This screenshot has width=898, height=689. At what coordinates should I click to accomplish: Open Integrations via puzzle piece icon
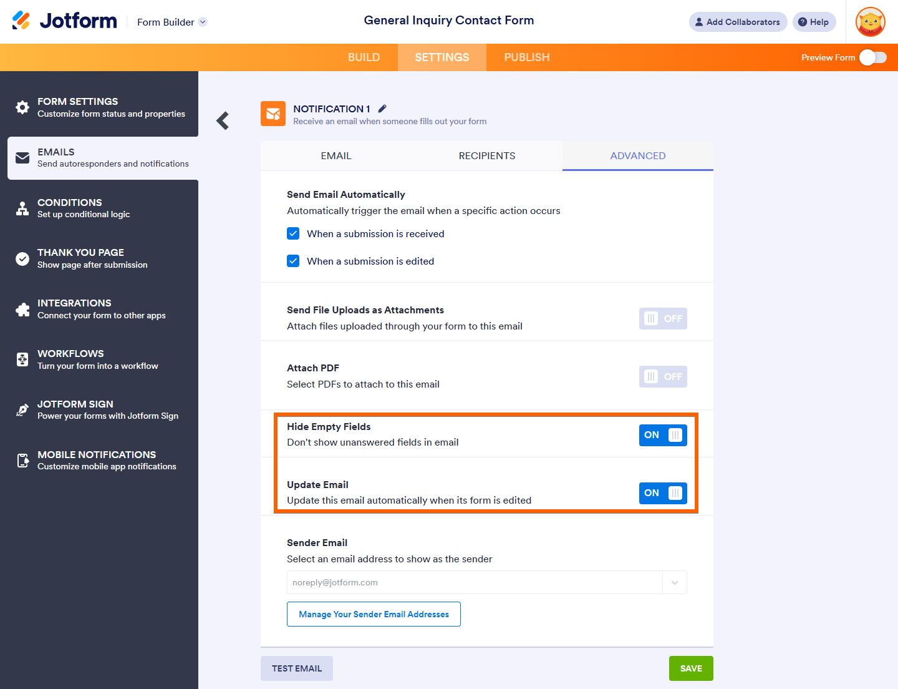(22, 310)
